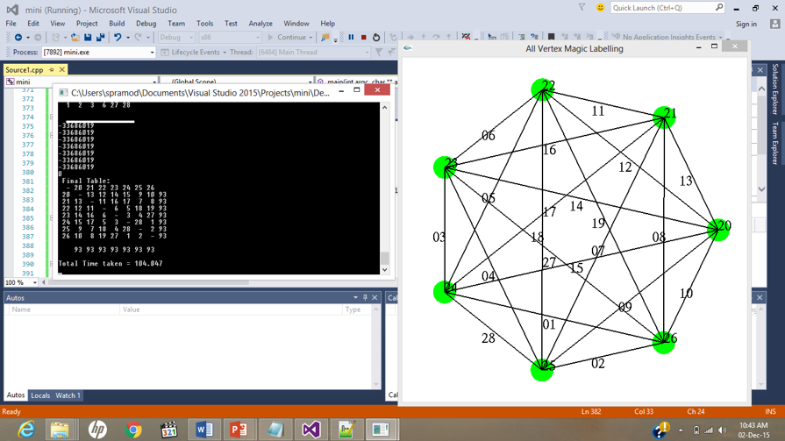Viewport: 785px width, 441px height.
Task: Click the notifications flag icon
Action: pyautogui.click(x=582, y=8)
